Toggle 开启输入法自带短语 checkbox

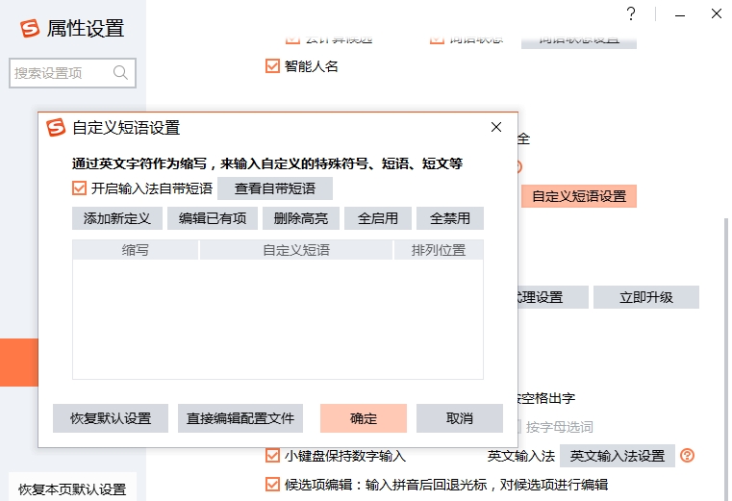click(x=80, y=188)
